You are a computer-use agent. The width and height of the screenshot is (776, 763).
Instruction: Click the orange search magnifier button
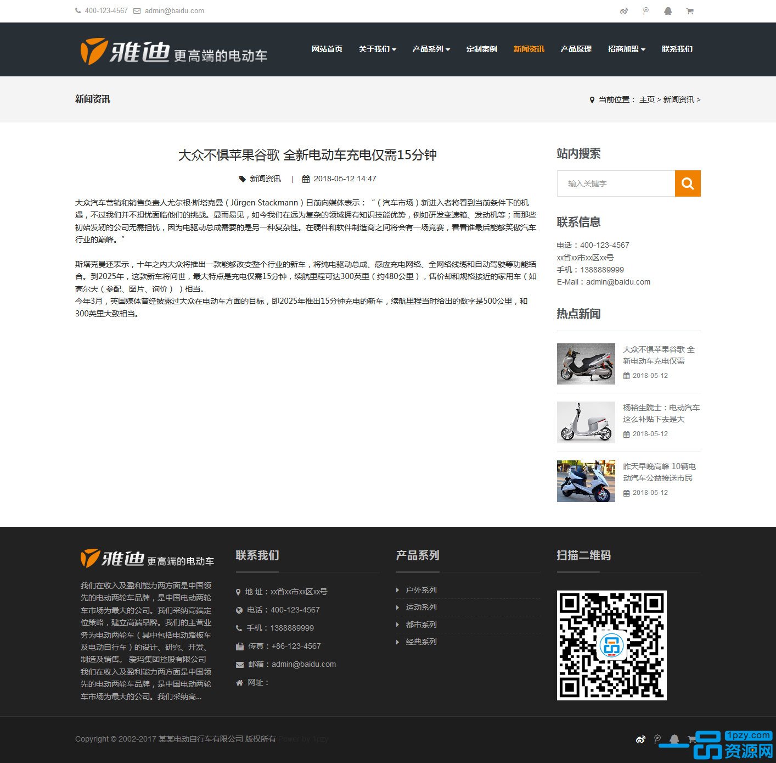pyautogui.click(x=688, y=183)
